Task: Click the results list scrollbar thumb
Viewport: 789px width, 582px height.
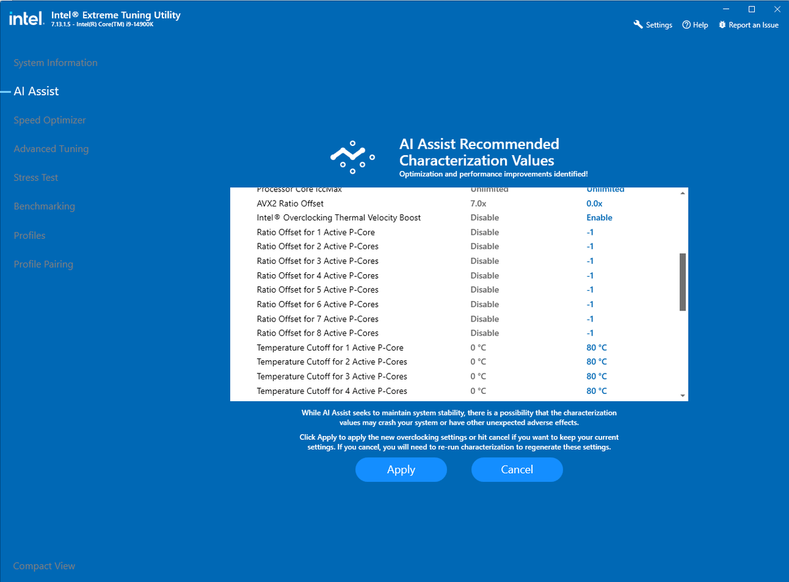Action: tap(682, 281)
